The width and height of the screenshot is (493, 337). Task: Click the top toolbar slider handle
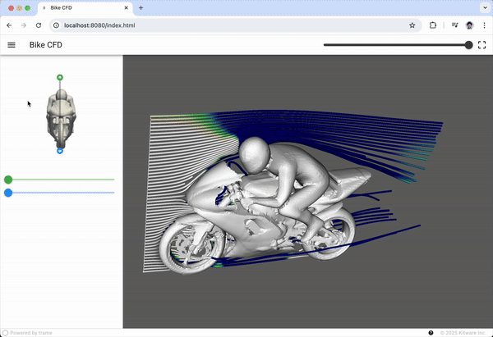pyautogui.click(x=469, y=45)
